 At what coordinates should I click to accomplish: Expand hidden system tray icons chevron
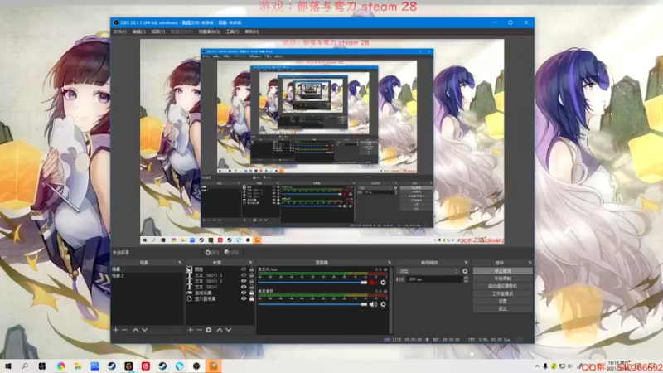tap(537, 366)
